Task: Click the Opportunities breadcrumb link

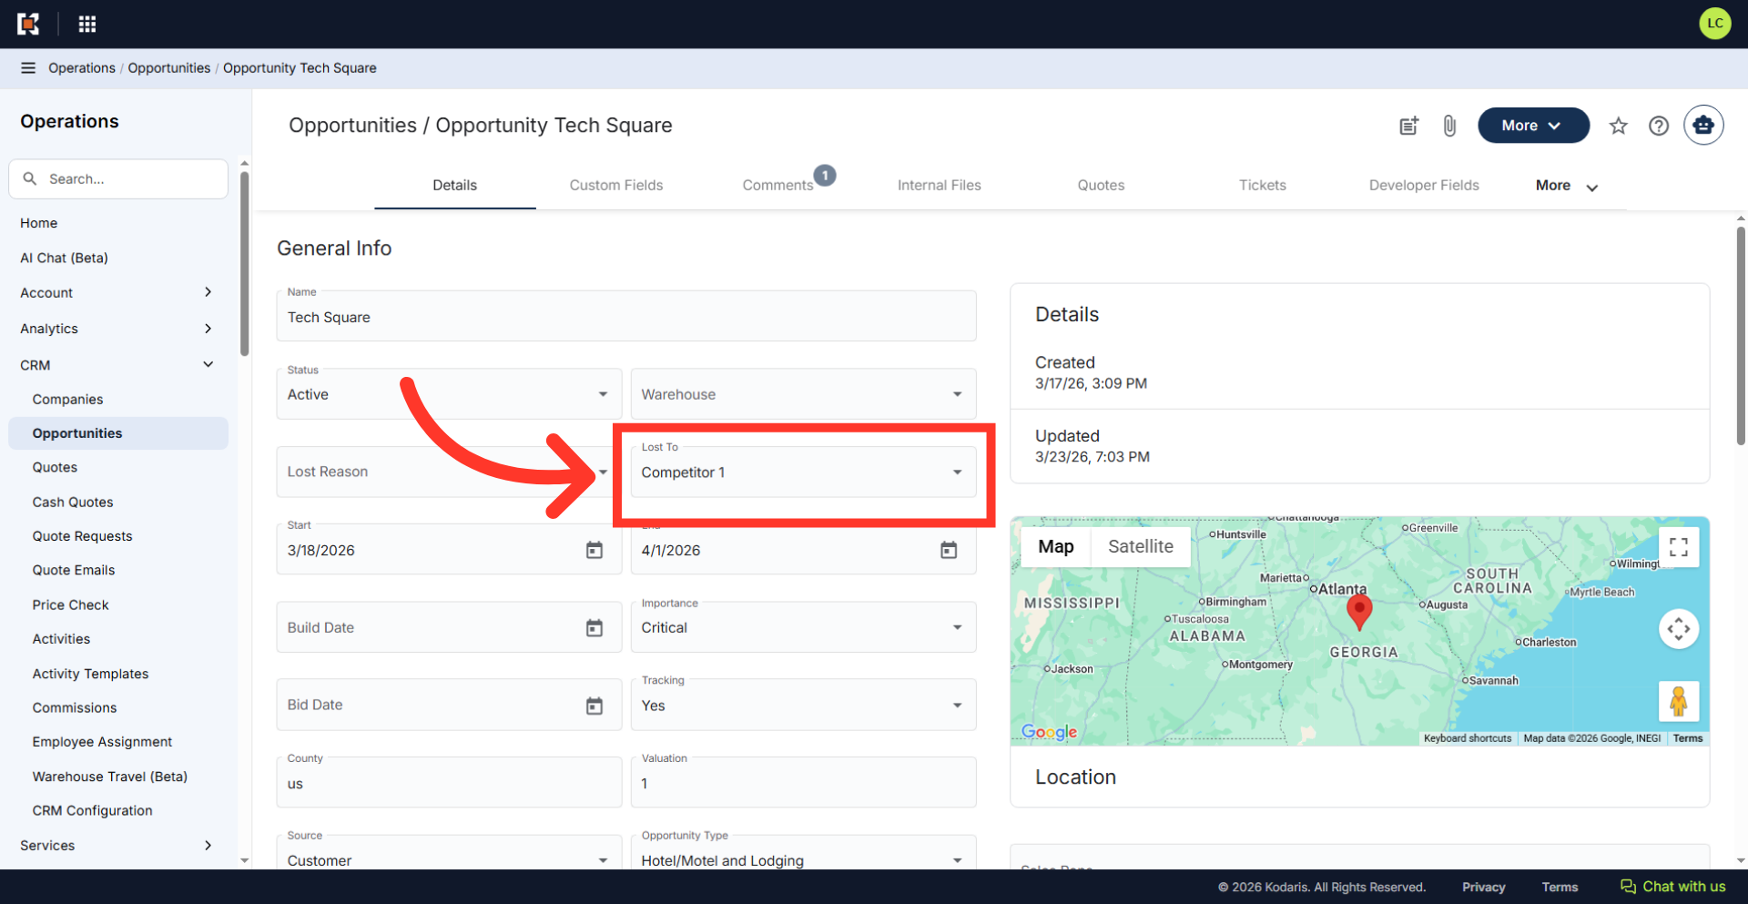Action: point(169,68)
